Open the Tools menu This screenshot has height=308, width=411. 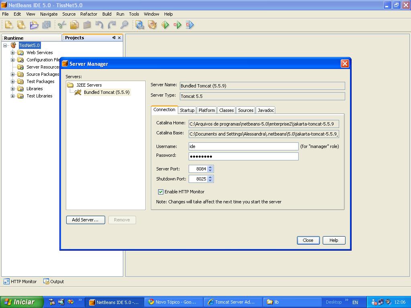point(134,14)
